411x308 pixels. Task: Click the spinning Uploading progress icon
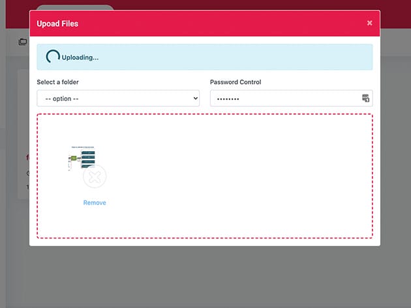point(53,57)
